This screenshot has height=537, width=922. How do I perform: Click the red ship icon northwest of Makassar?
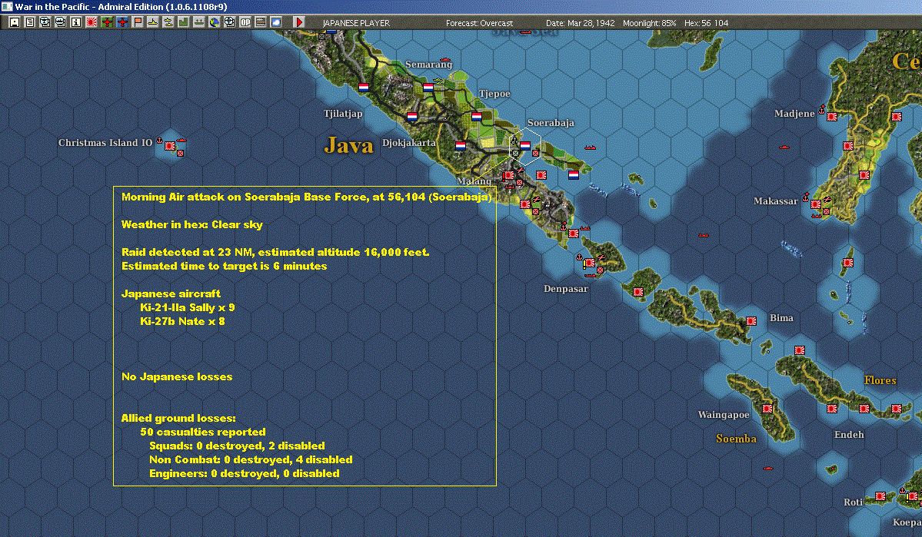coord(784,147)
